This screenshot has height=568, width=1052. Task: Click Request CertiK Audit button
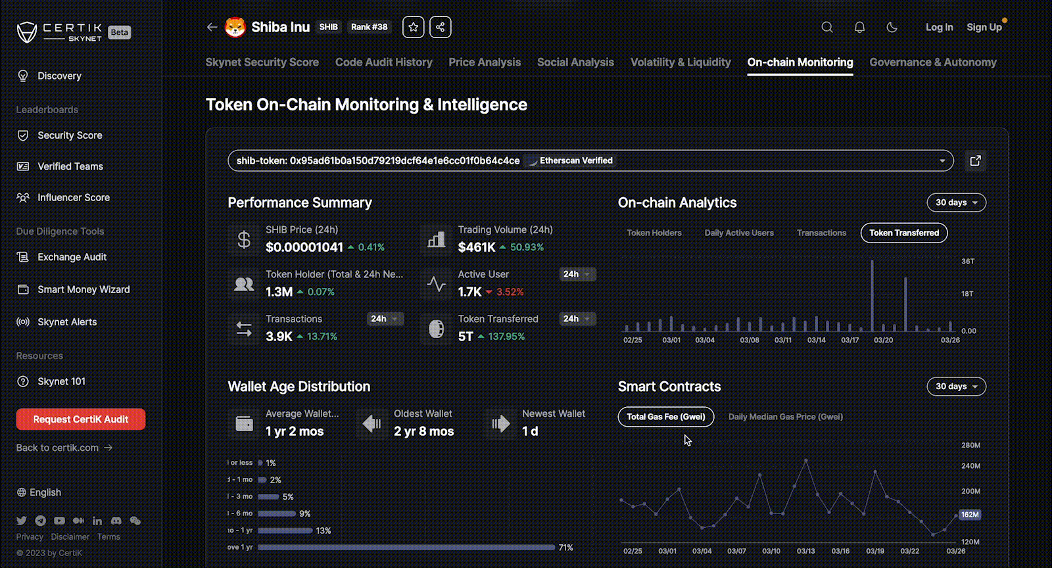(81, 419)
